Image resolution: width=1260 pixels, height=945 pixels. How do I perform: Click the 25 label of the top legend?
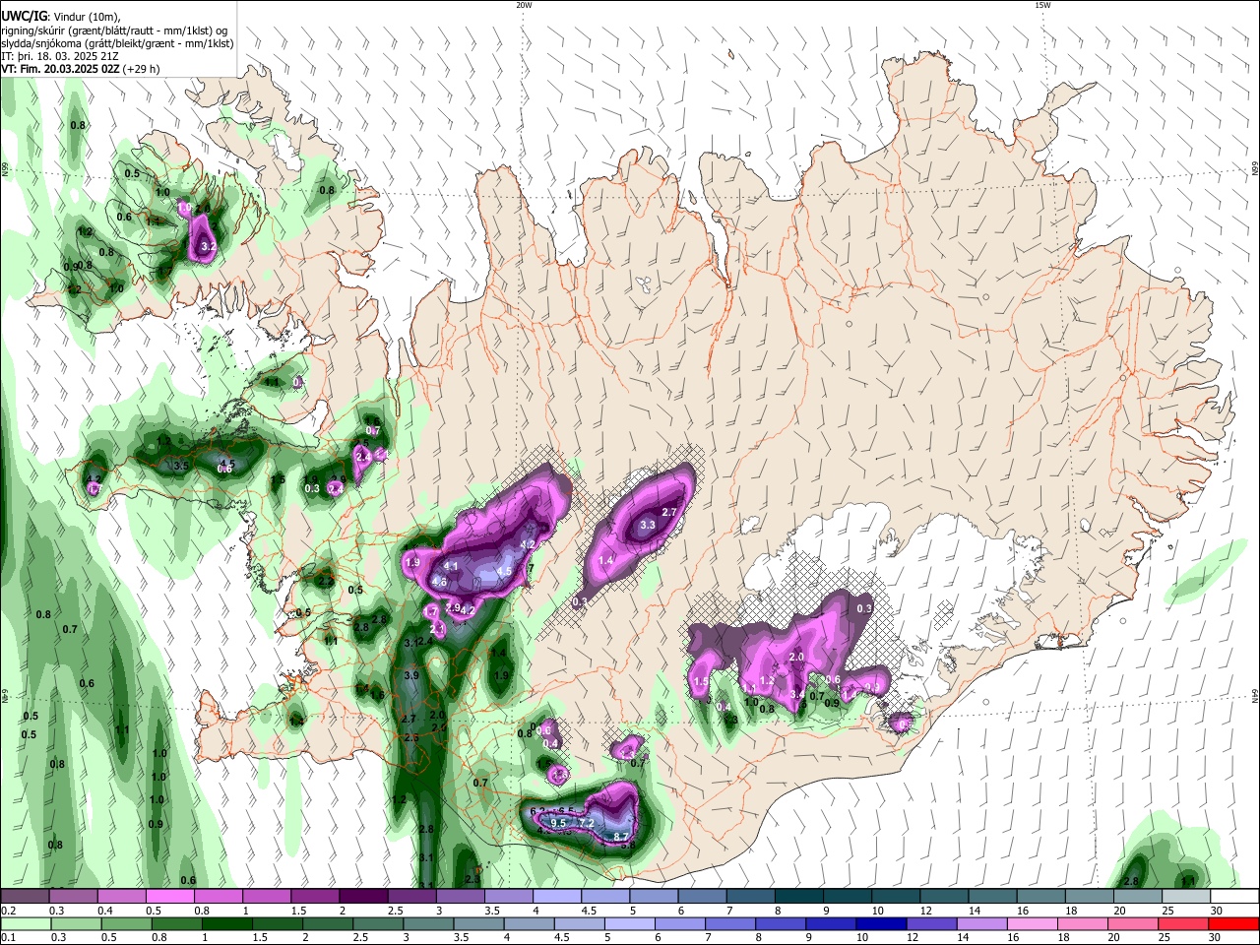(x=1166, y=911)
